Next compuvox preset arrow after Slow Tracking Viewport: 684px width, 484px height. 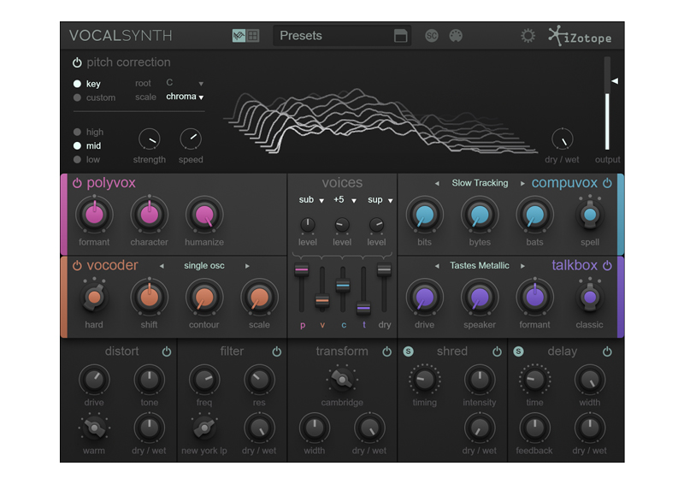pyautogui.click(x=522, y=183)
